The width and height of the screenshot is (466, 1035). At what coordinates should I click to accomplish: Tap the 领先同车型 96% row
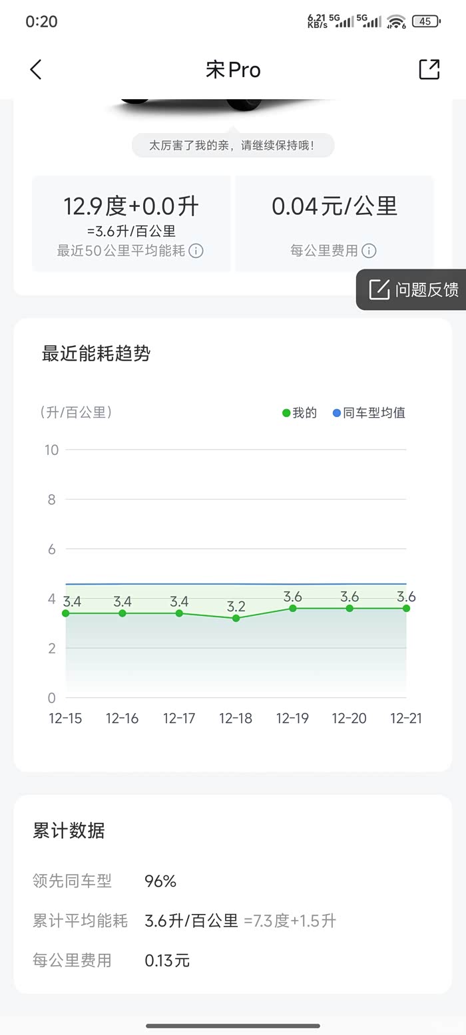tap(160, 881)
